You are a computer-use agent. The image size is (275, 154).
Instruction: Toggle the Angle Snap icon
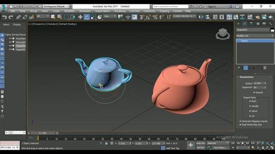(148, 17)
